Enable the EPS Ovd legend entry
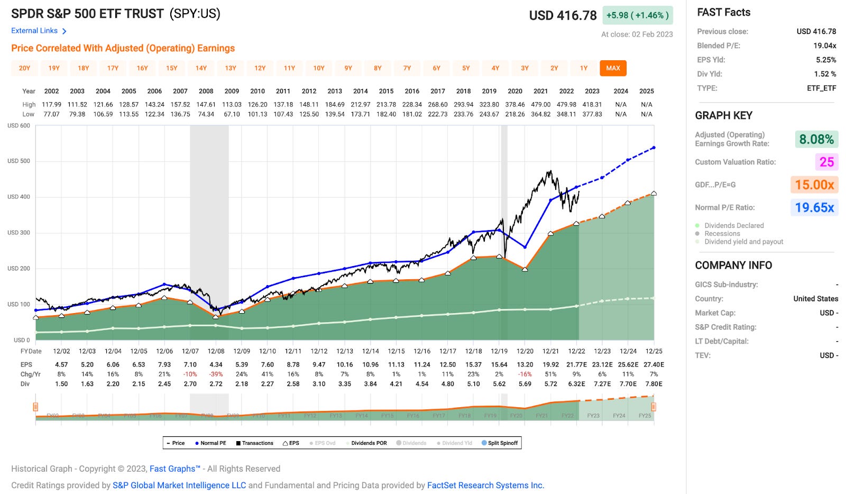846x494 pixels. [323, 443]
